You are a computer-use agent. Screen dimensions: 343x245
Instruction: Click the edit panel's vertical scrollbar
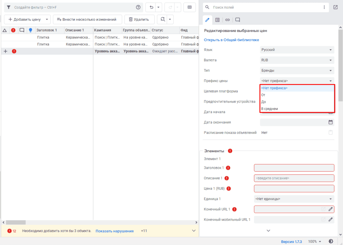(x=340, y=66)
